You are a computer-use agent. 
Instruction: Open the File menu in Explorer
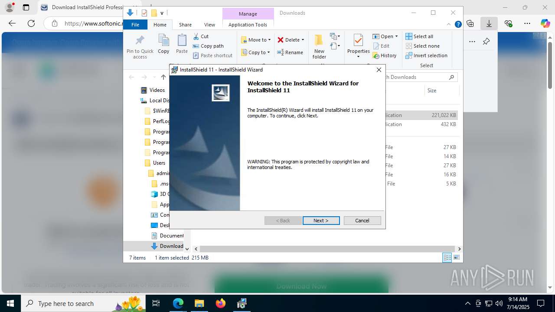(135, 25)
